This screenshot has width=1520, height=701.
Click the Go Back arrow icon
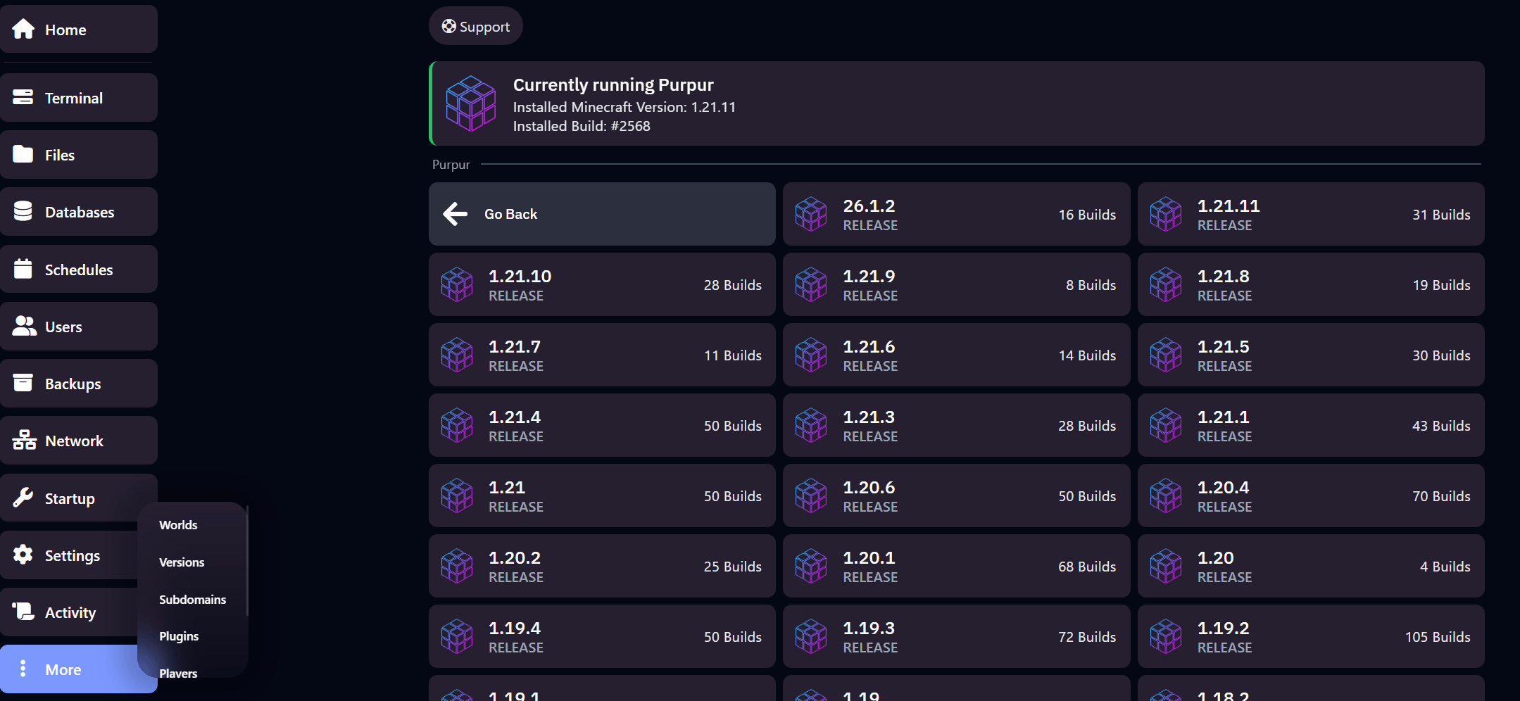coord(456,214)
